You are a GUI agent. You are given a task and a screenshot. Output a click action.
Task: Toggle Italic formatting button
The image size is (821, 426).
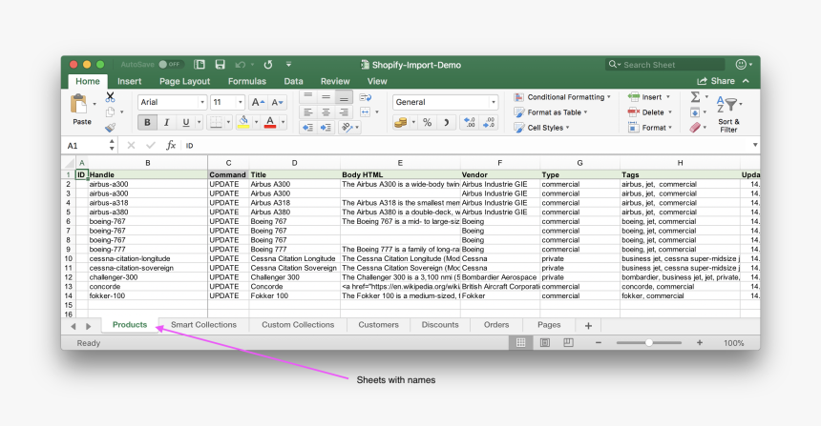(x=166, y=122)
